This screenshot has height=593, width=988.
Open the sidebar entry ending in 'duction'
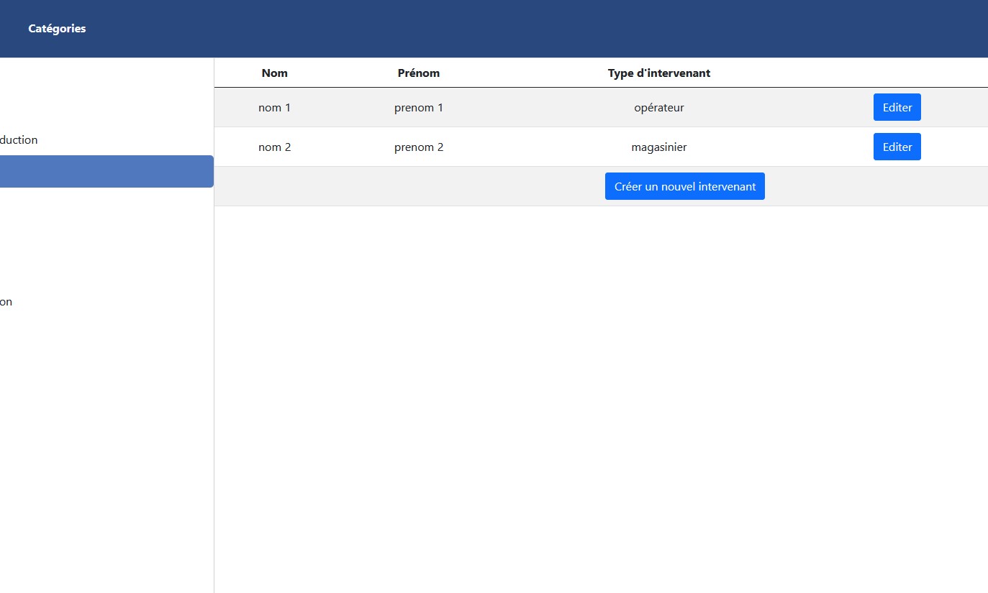pyautogui.click(x=19, y=140)
